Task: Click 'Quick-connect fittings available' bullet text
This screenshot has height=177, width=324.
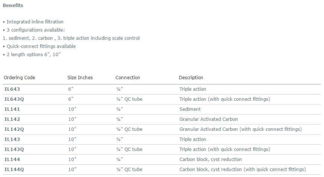Action: pos(41,46)
